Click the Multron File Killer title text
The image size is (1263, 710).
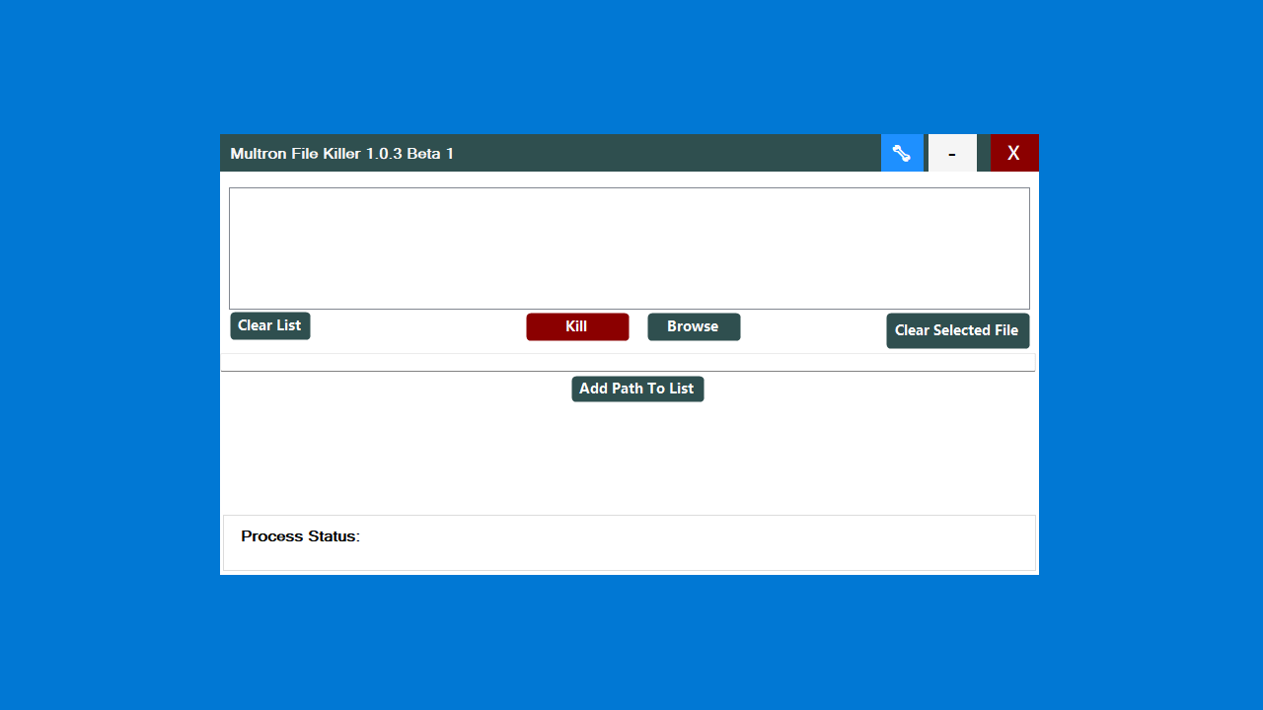[341, 154]
